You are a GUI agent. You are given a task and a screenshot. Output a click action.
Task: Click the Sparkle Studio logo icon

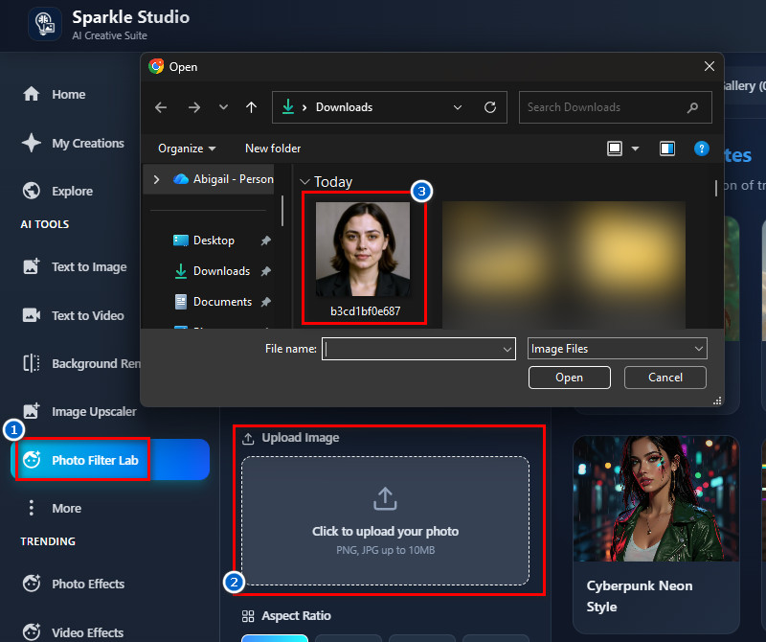pos(45,25)
